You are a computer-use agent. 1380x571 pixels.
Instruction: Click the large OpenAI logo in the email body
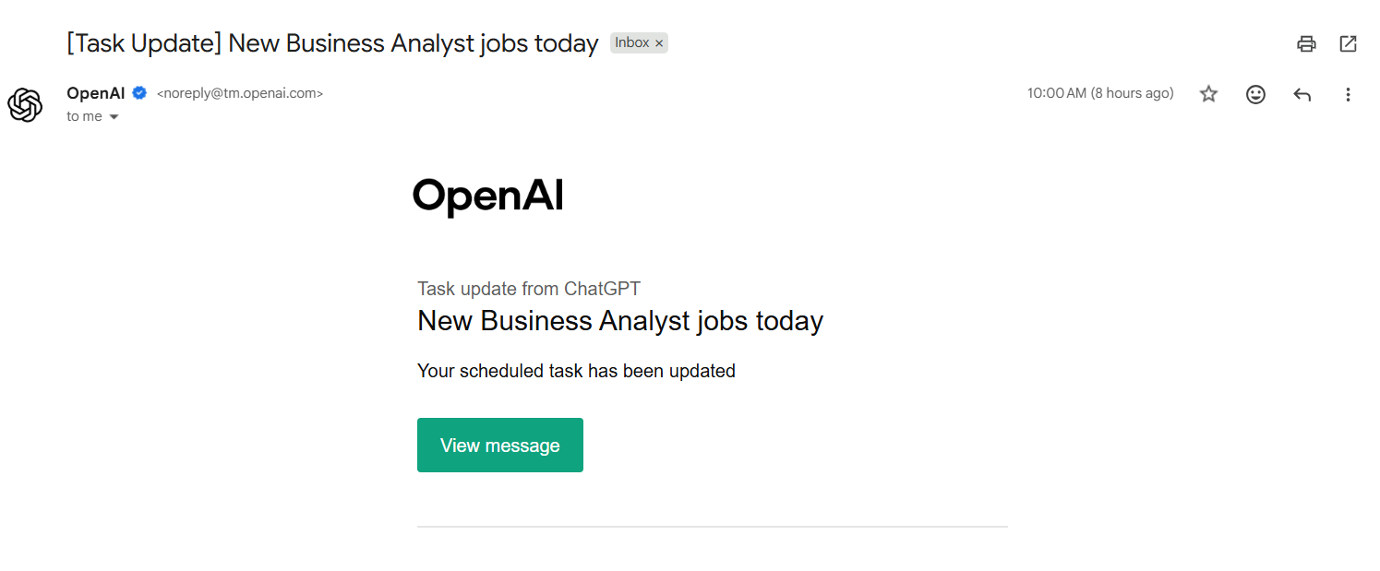pyautogui.click(x=487, y=196)
